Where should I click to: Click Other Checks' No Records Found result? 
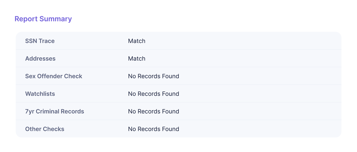click(x=153, y=129)
